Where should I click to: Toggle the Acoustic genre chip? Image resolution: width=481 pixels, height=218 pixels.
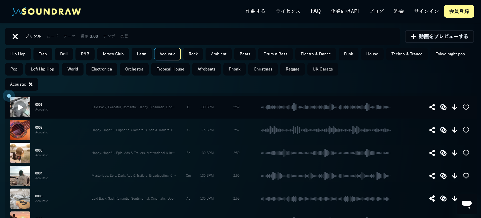click(x=167, y=54)
